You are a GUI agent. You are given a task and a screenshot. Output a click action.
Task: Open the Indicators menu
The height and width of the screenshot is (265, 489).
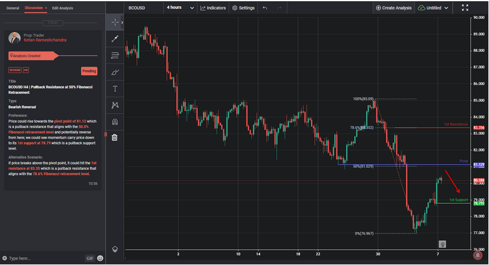(213, 8)
